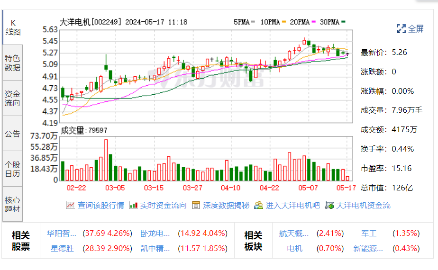Click the (14.92 4.04%) quote text
This screenshot has width=438, height=270.
click(x=202, y=233)
